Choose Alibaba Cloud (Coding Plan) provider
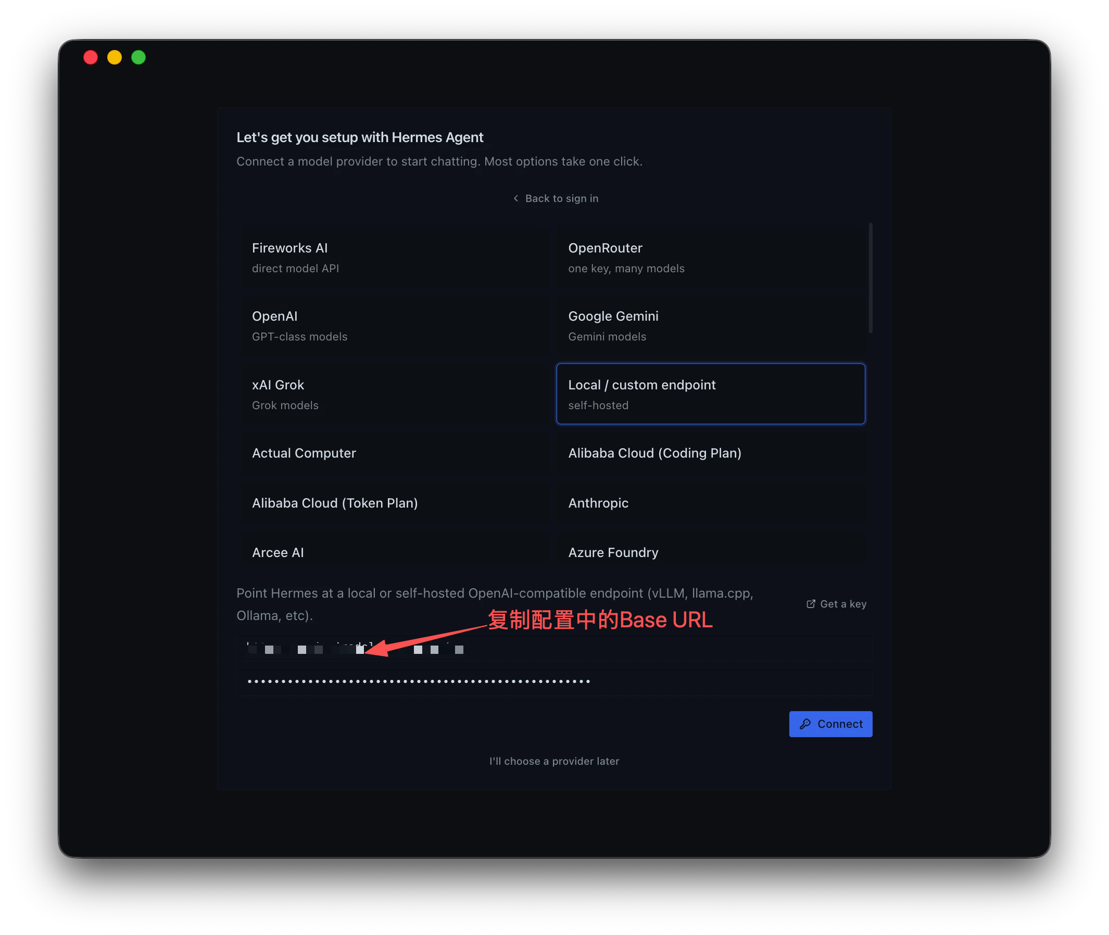Screen dimensions: 1109x935 point(711,454)
